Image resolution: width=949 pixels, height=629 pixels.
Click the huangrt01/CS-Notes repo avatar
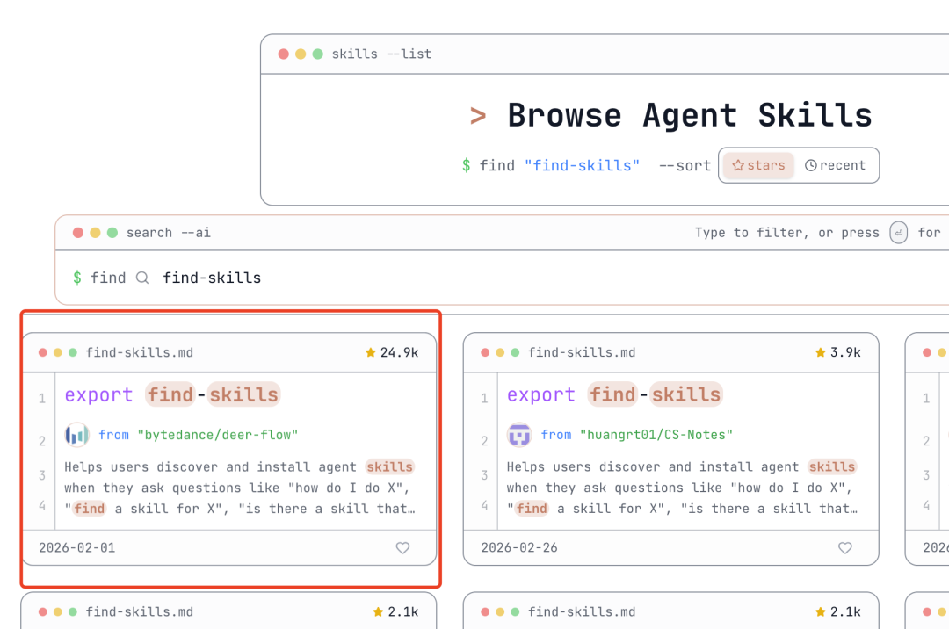coord(519,435)
